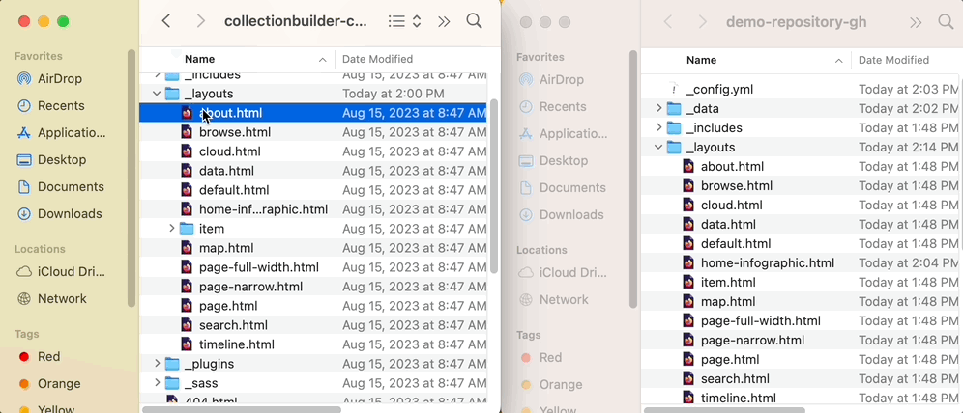The image size is (963, 413).
Task: Go forward in demo-repository-gh window
Action: [703, 22]
